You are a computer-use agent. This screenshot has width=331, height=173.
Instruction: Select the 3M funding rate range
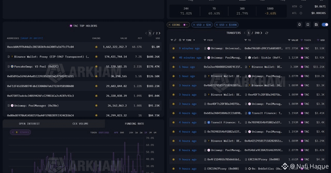(150, 133)
